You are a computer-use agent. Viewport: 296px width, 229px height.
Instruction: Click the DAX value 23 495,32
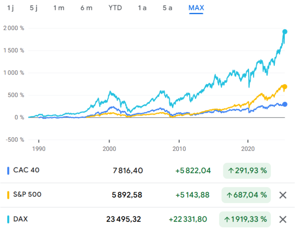pyautogui.click(x=124, y=219)
